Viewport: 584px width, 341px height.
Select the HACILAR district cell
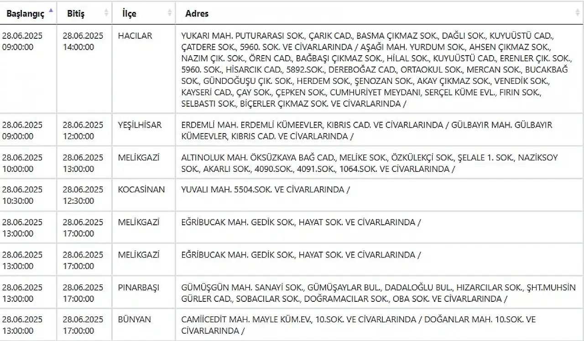[144, 69]
